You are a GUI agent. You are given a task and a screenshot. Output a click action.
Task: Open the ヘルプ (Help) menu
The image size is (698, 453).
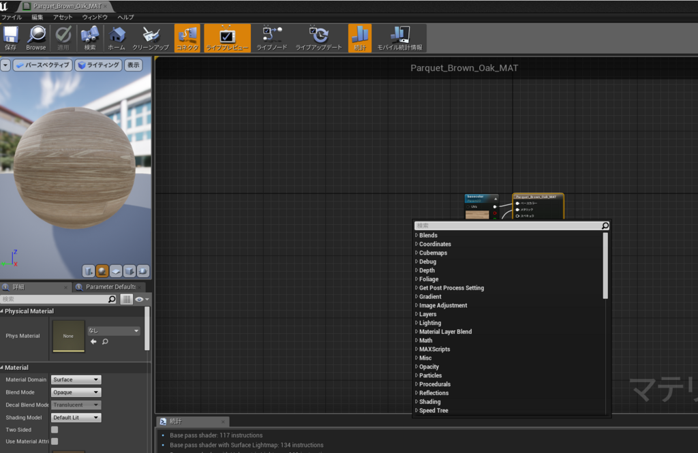click(x=125, y=17)
